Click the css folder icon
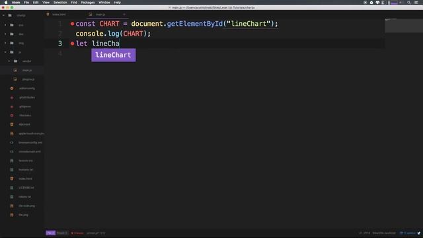 coord(12,25)
